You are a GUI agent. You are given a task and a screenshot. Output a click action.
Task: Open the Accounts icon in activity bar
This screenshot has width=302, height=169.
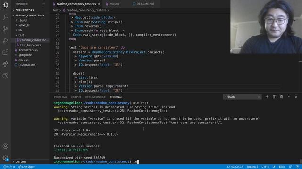point(5,146)
